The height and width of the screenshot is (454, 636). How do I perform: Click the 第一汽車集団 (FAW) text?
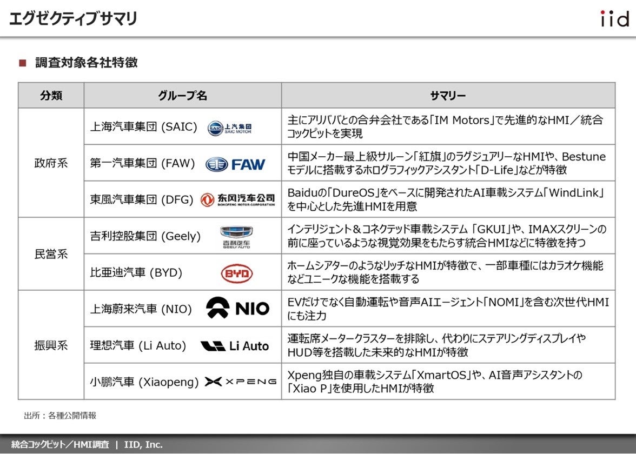coord(142,163)
